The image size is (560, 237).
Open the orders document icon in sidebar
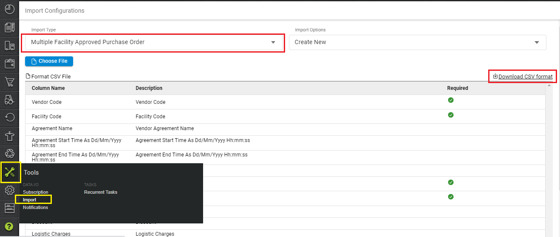pyautogui.click(x=9, y=28)
